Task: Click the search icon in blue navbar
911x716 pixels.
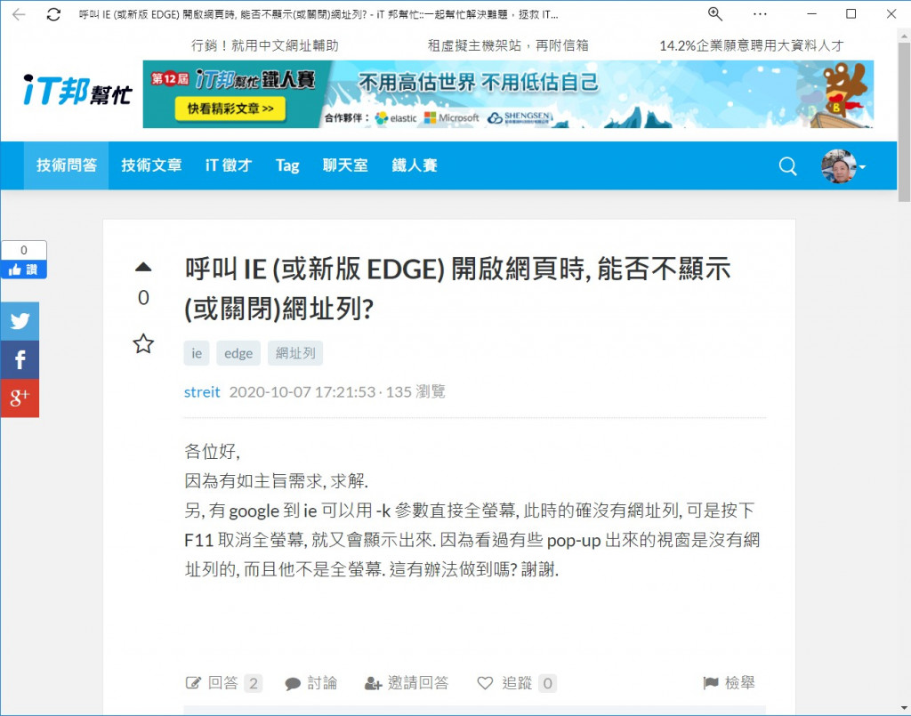Action: [x=788, y=166]
